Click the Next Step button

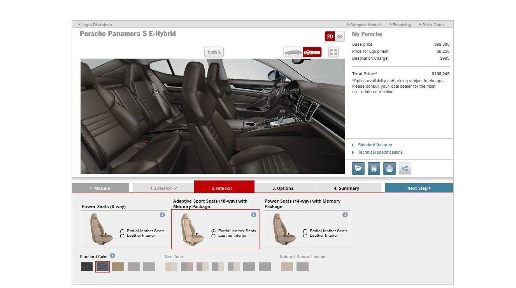pyautogui.click(x=419, y=188)
